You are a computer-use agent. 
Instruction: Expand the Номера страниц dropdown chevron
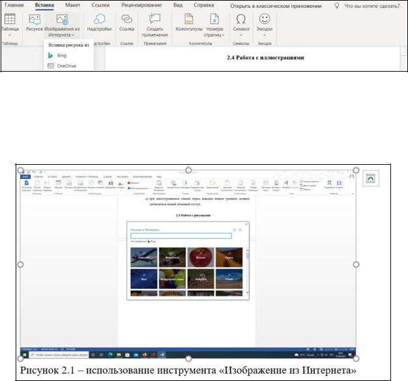point(223,35)
